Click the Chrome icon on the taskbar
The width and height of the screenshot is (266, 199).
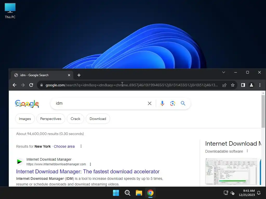tap(150, 193)
